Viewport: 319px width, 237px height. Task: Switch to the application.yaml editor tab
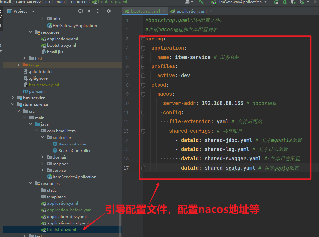pyautogui.click(x=192, y=11)
